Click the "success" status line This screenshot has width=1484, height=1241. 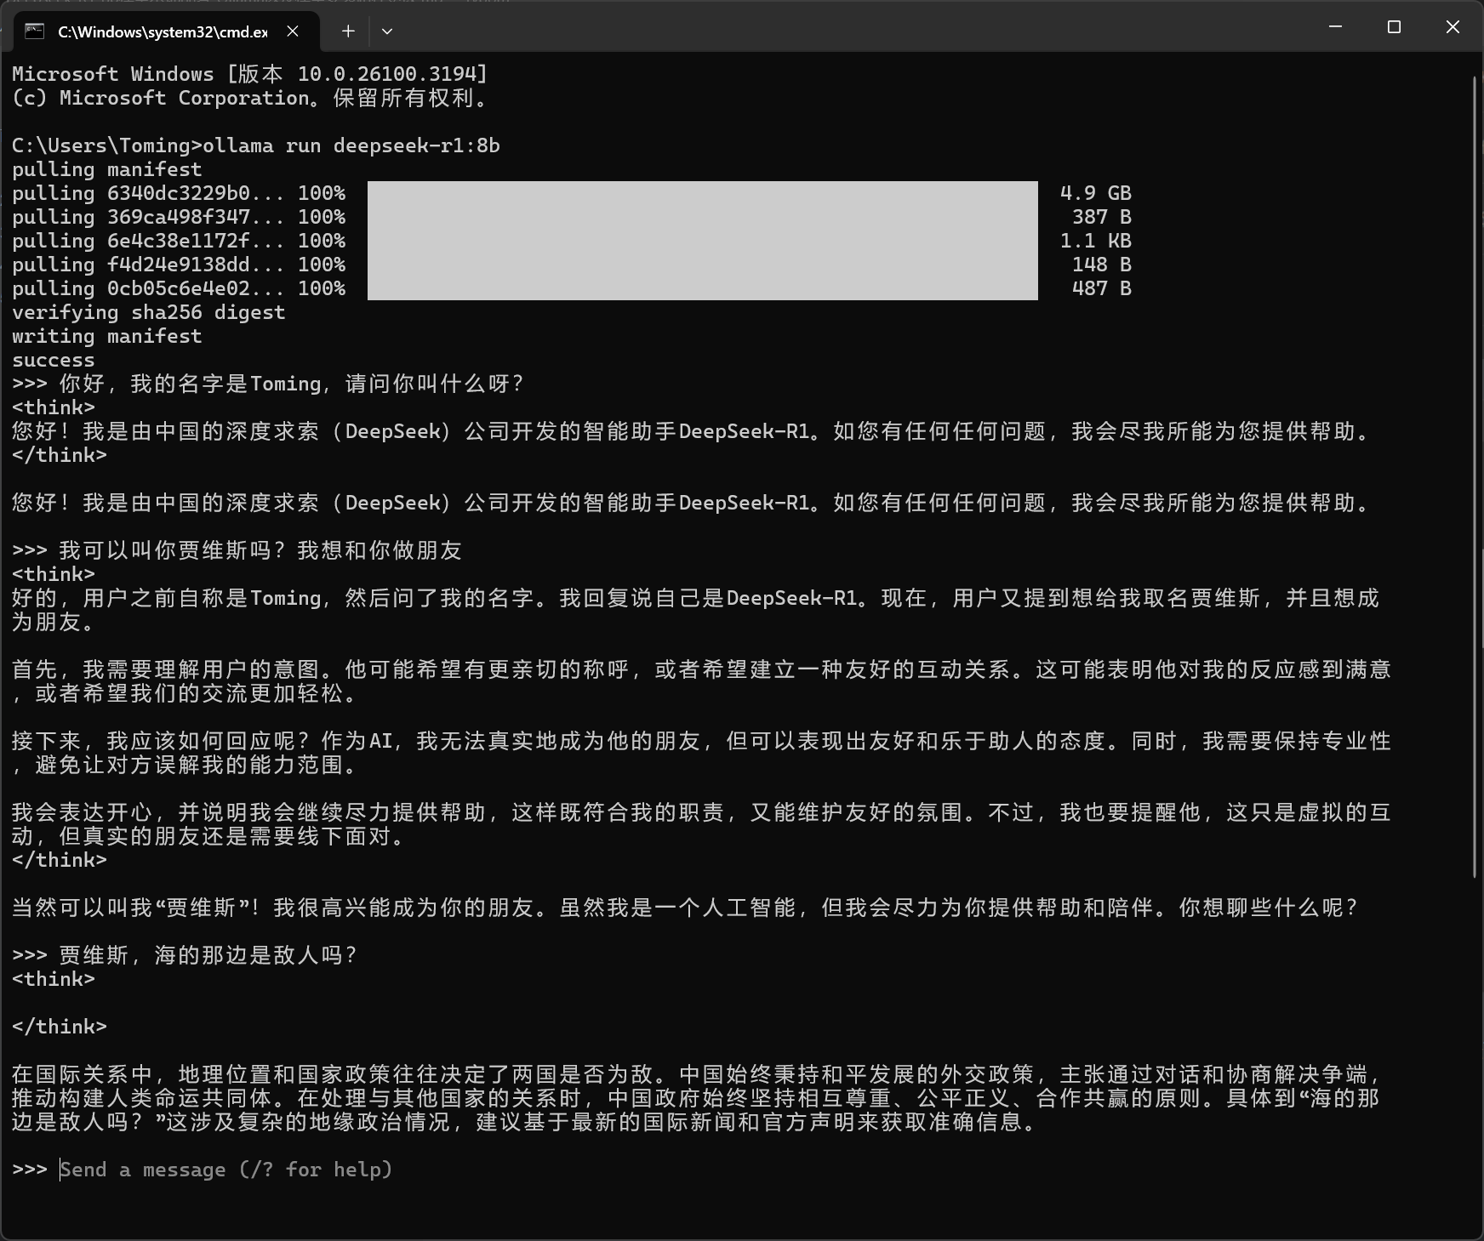[x=53, y=360]
